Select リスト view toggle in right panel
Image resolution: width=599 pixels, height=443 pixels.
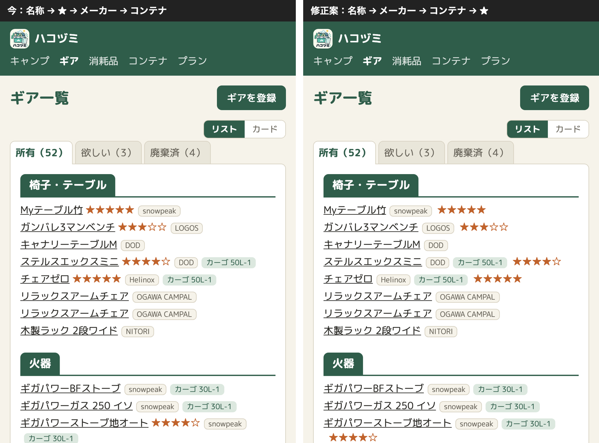[527, 129]
